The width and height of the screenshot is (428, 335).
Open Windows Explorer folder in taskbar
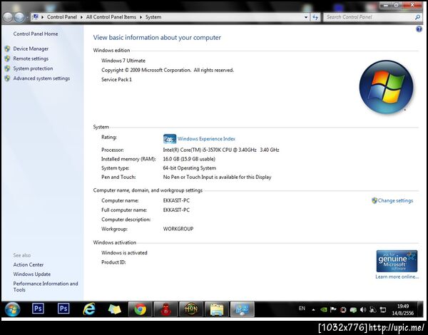click(x=217, y=309)
